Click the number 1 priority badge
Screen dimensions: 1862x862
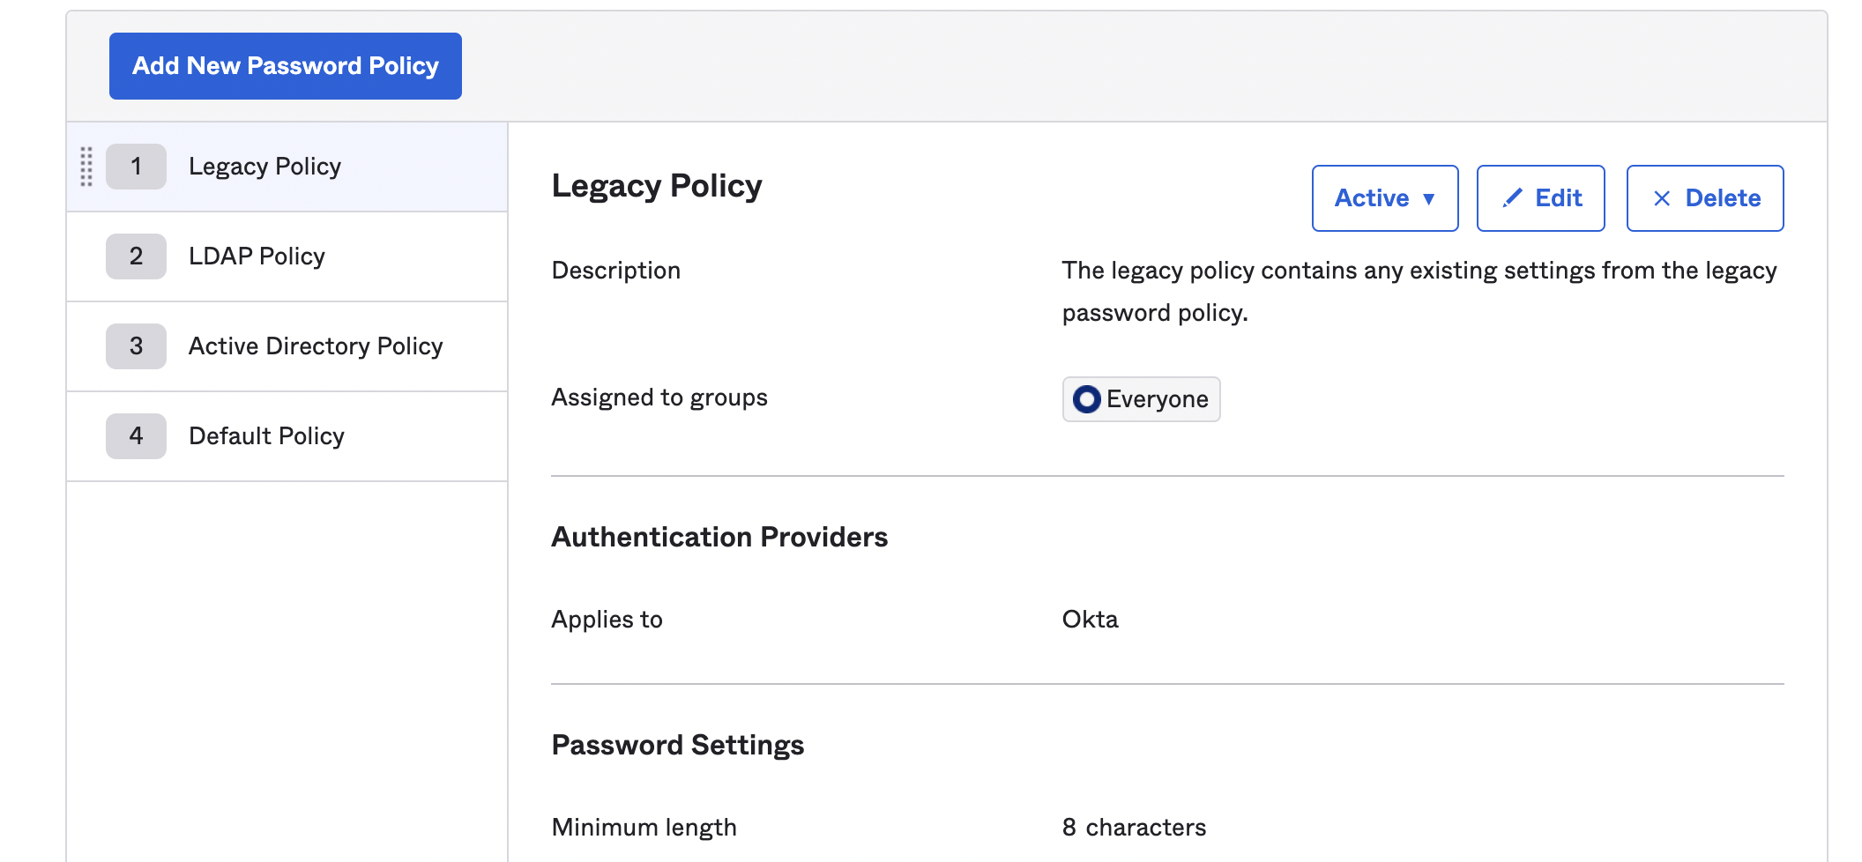point(136,167)
